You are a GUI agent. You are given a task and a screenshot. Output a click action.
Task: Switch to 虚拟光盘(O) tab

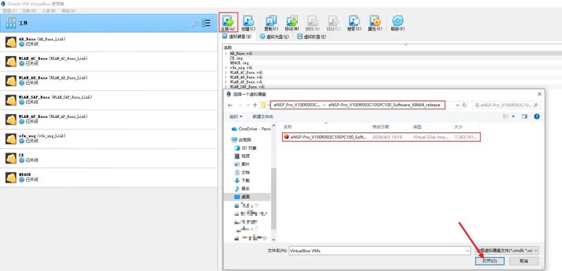pyautogui.click(x=275, y=36)
